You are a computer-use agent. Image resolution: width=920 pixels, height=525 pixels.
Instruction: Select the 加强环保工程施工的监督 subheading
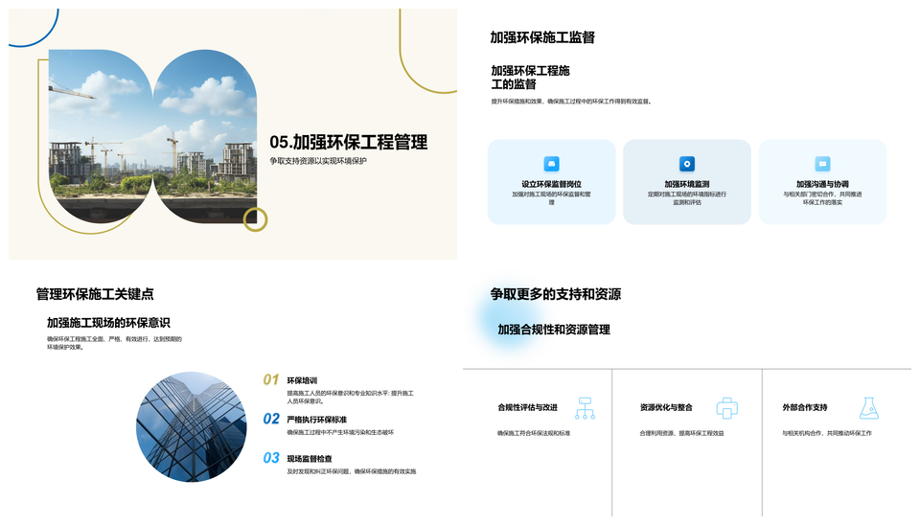(x=530, y=78)
